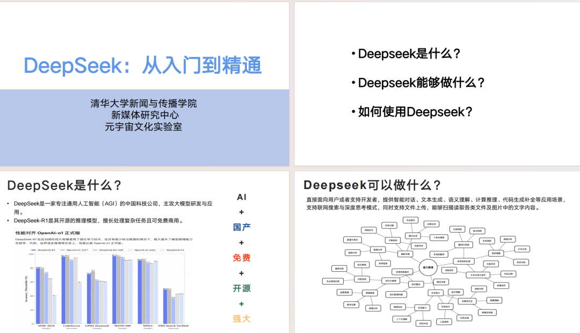
Task: Click the "问答系统" node in the mind map
Action: (362, 279)
